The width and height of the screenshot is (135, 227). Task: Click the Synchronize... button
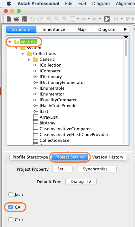[97, 169]
